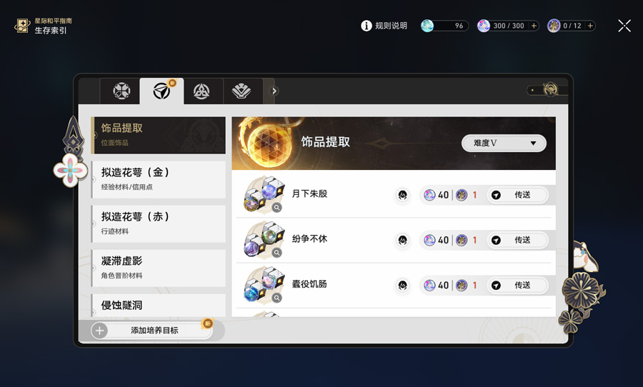Add immersifier with plus icon beside 0/12
643x387 pixels.
[x=590, y=26]
